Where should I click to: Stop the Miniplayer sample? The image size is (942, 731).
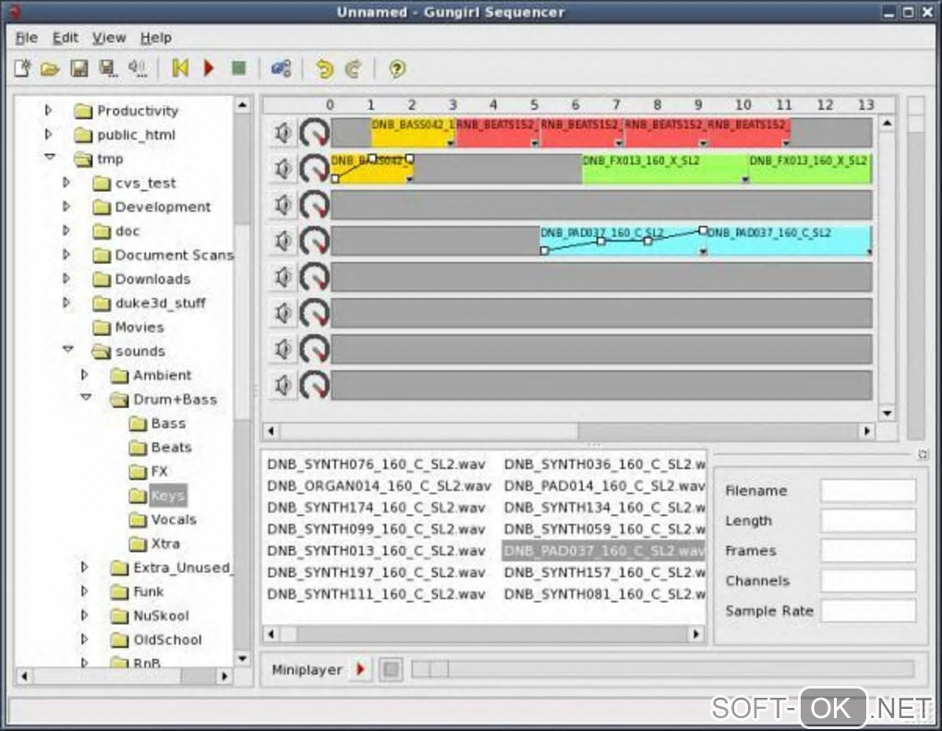point(391,669)
